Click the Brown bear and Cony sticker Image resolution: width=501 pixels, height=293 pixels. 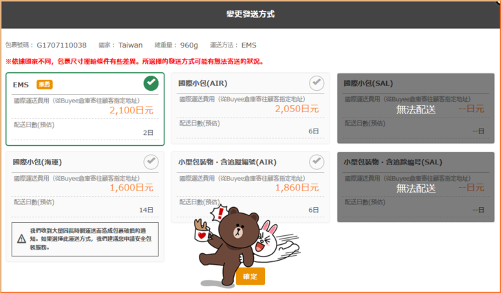tap(248, 246)
